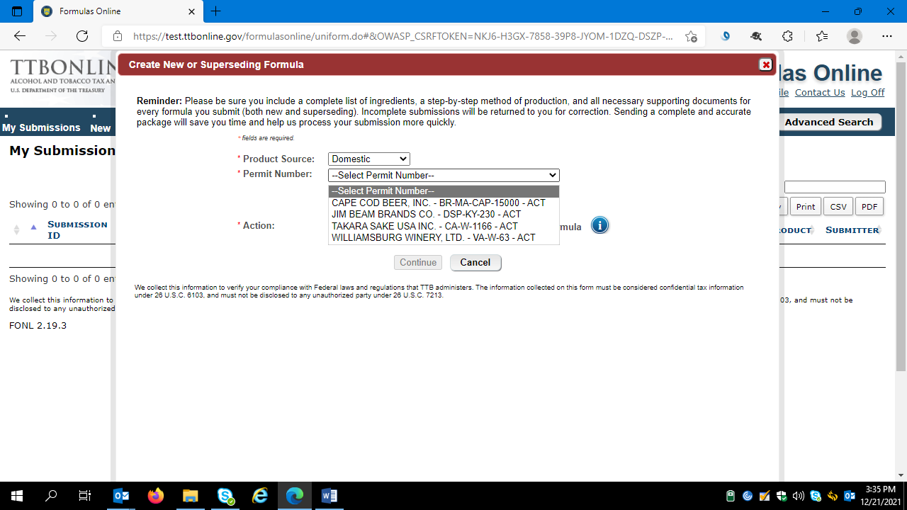Image resolution: width=907 pixels, height=510 pixels.
Task: Open the Windows Start menu
Action: coord(16,496)
